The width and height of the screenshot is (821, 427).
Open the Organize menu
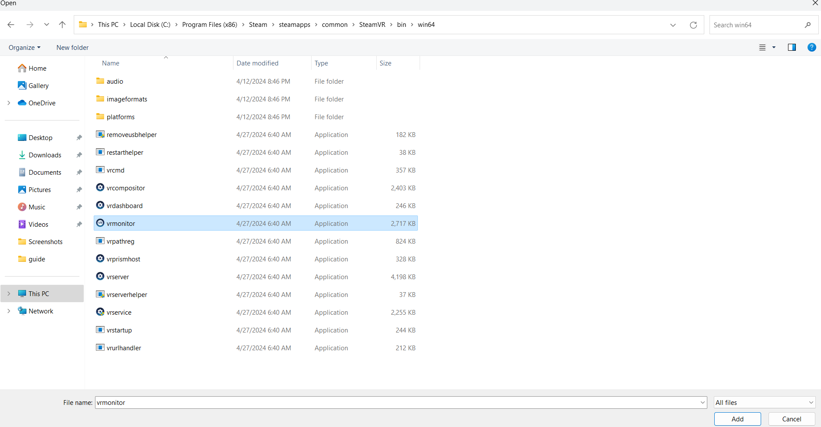click(x=25, y=48)
